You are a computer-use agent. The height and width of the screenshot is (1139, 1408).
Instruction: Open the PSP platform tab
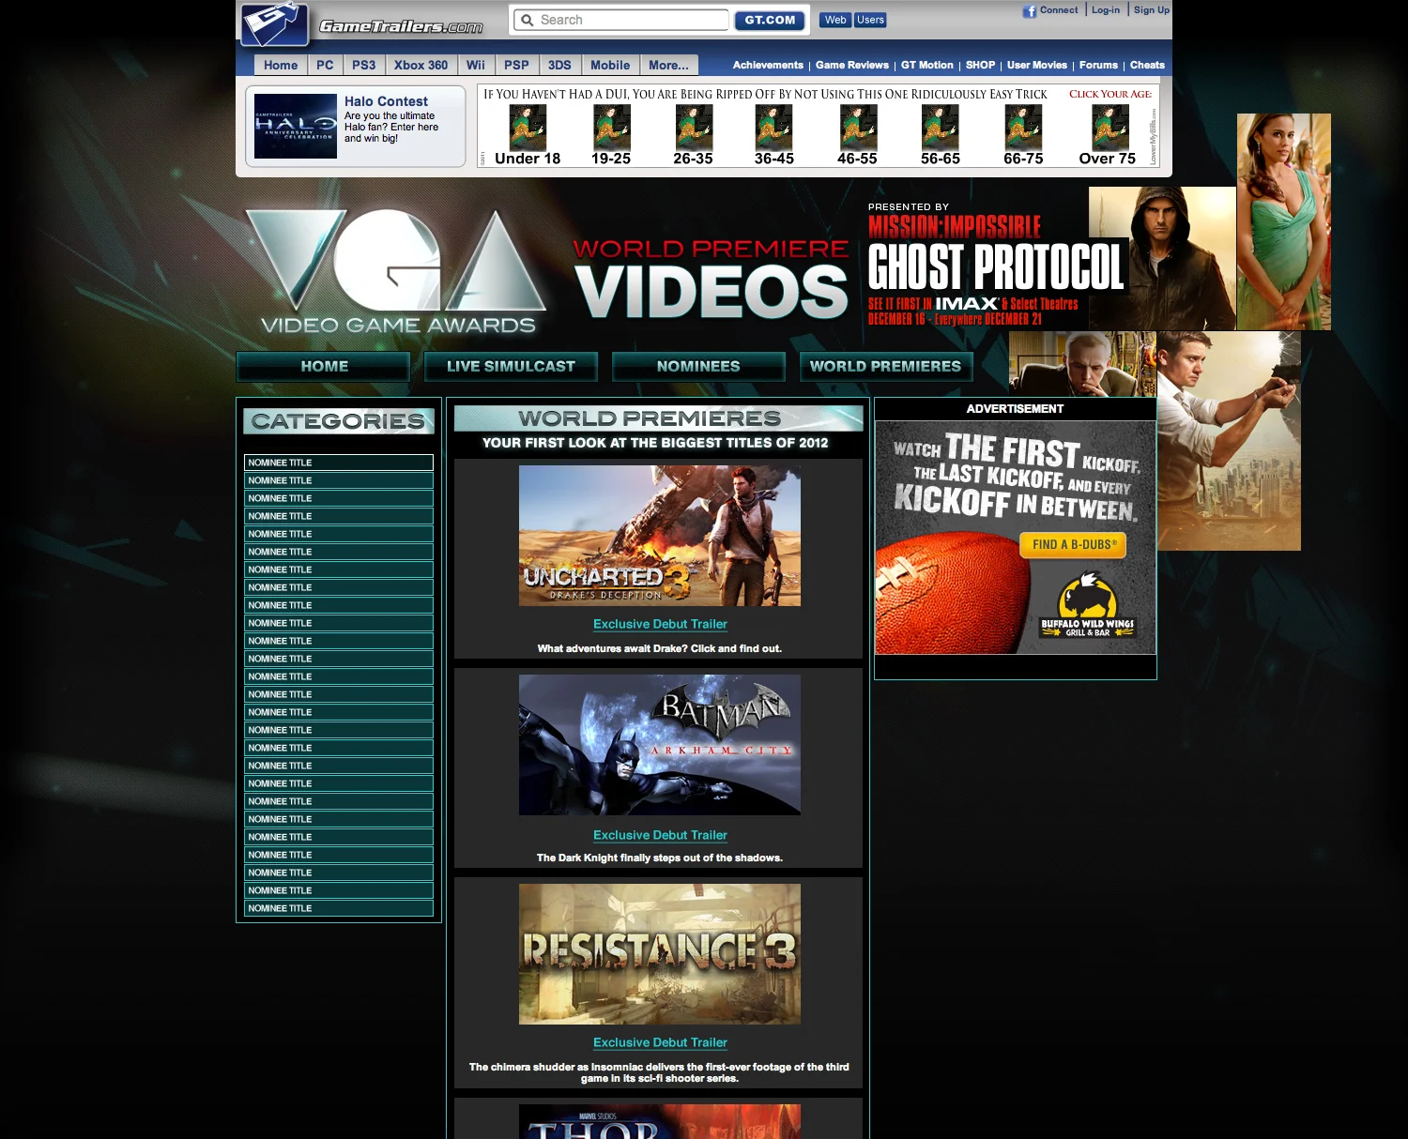pos(516,65)
